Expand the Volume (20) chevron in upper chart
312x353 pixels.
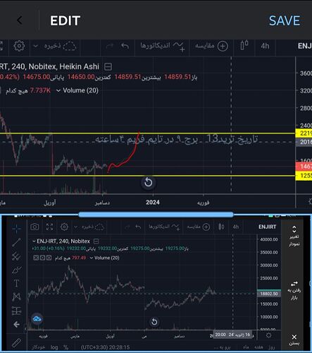pos(58,90)
